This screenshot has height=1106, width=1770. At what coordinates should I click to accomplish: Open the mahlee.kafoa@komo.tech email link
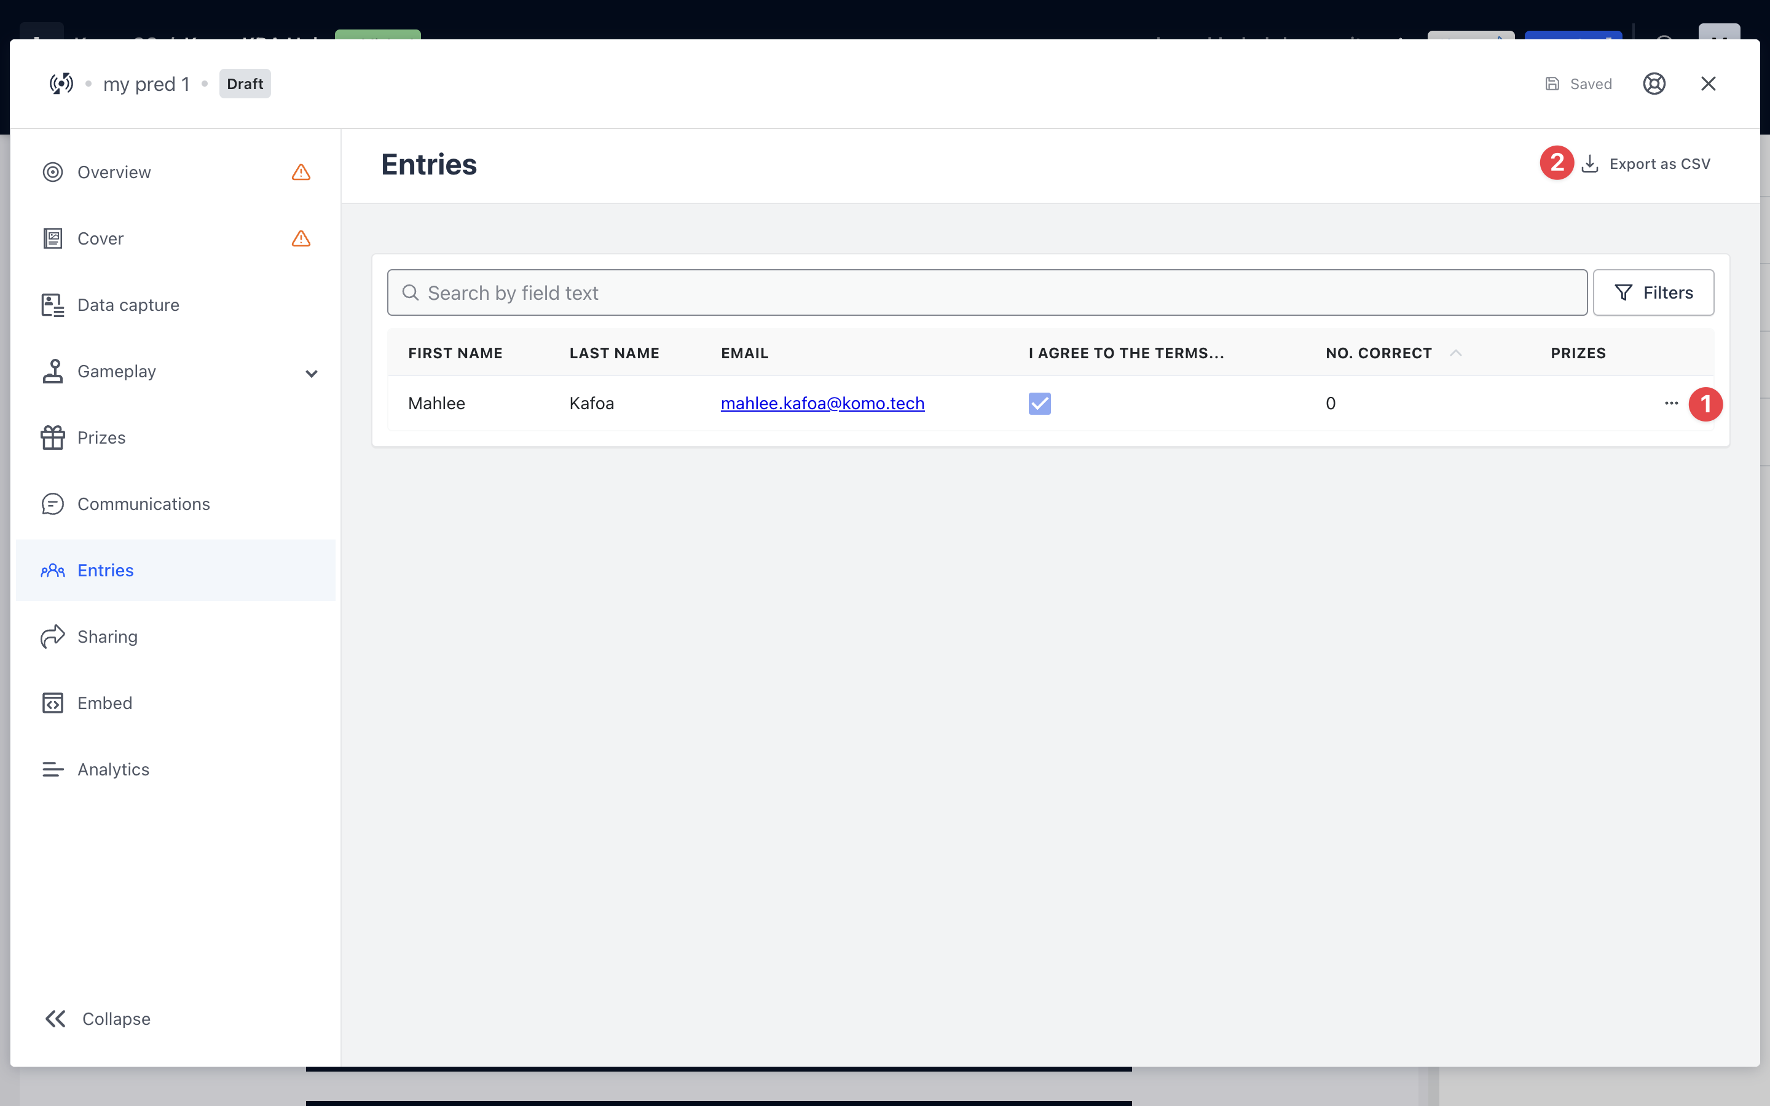coord(822,403)
